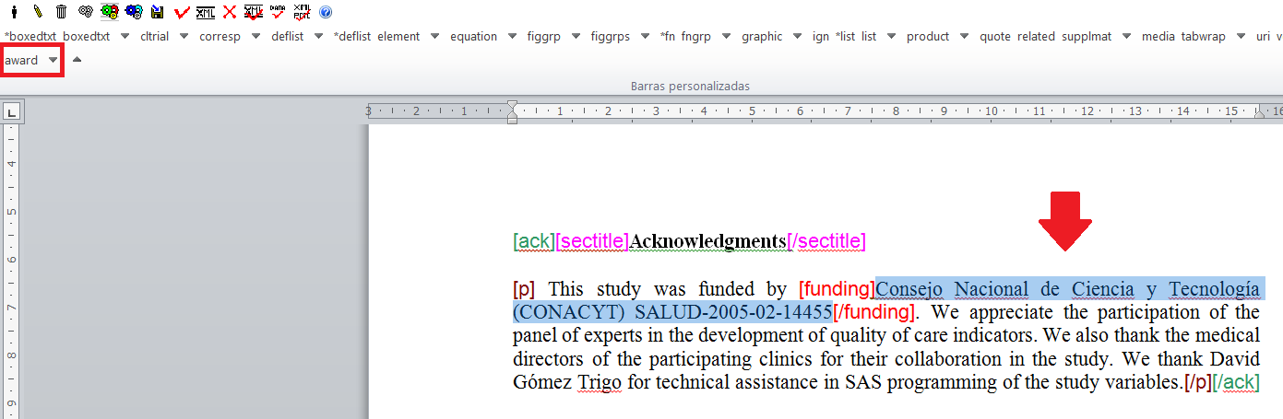The image size is (1283, 419).
Task: Click the black person figure icon
Action: (14, 12)
